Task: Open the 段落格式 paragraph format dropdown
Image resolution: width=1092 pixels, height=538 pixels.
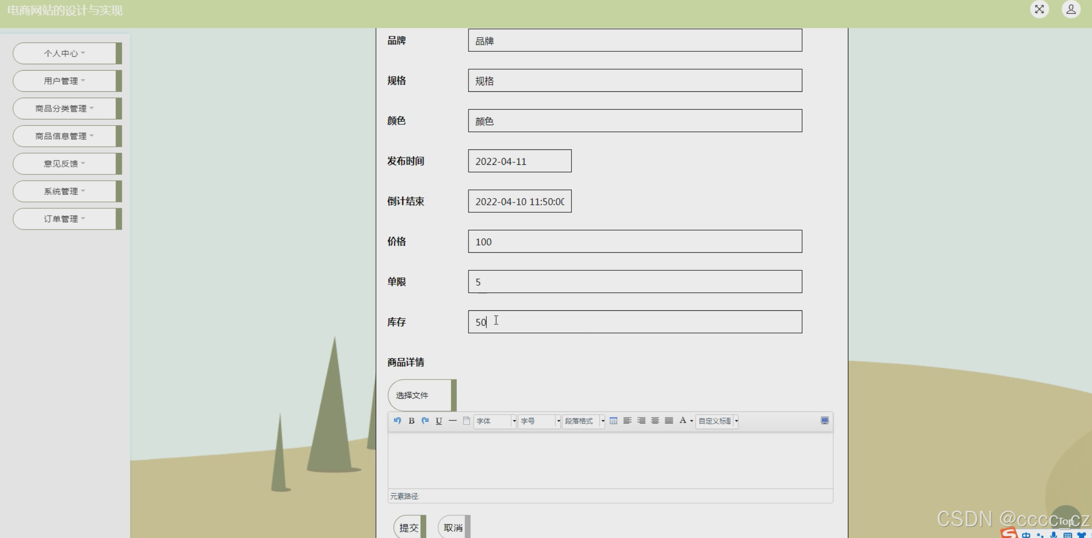Action: point(583,421)
